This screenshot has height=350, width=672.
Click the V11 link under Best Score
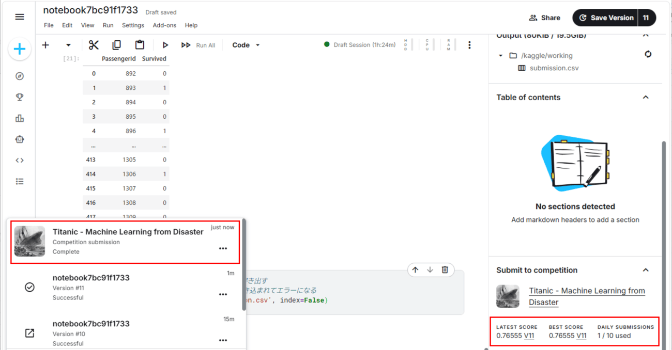582,336
